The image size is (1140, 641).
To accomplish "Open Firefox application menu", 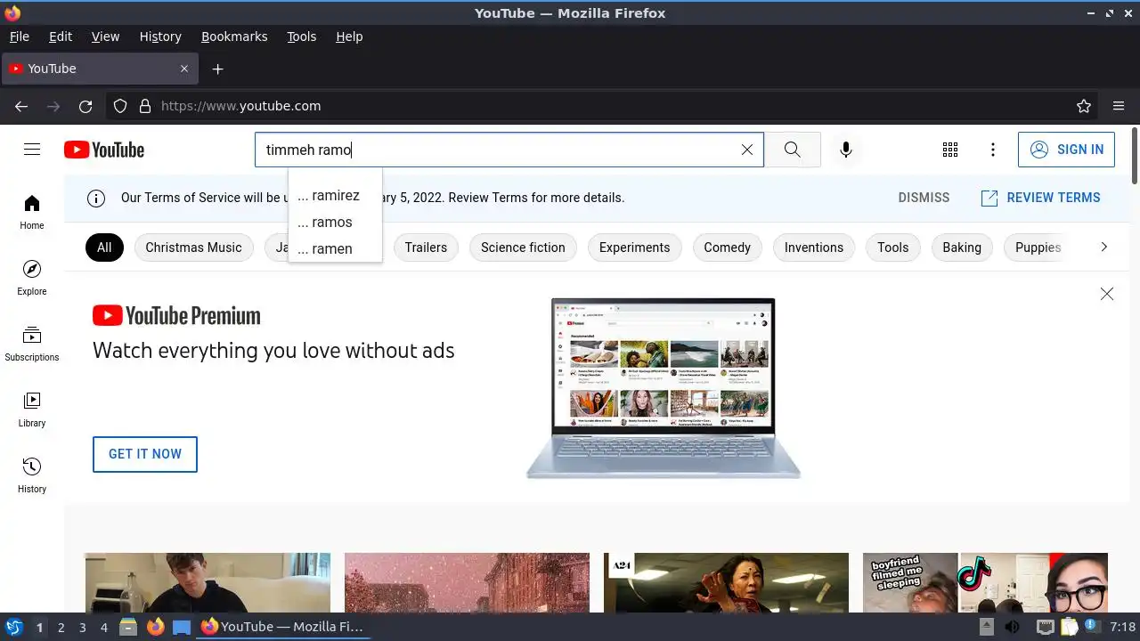I will [1119, 106].
